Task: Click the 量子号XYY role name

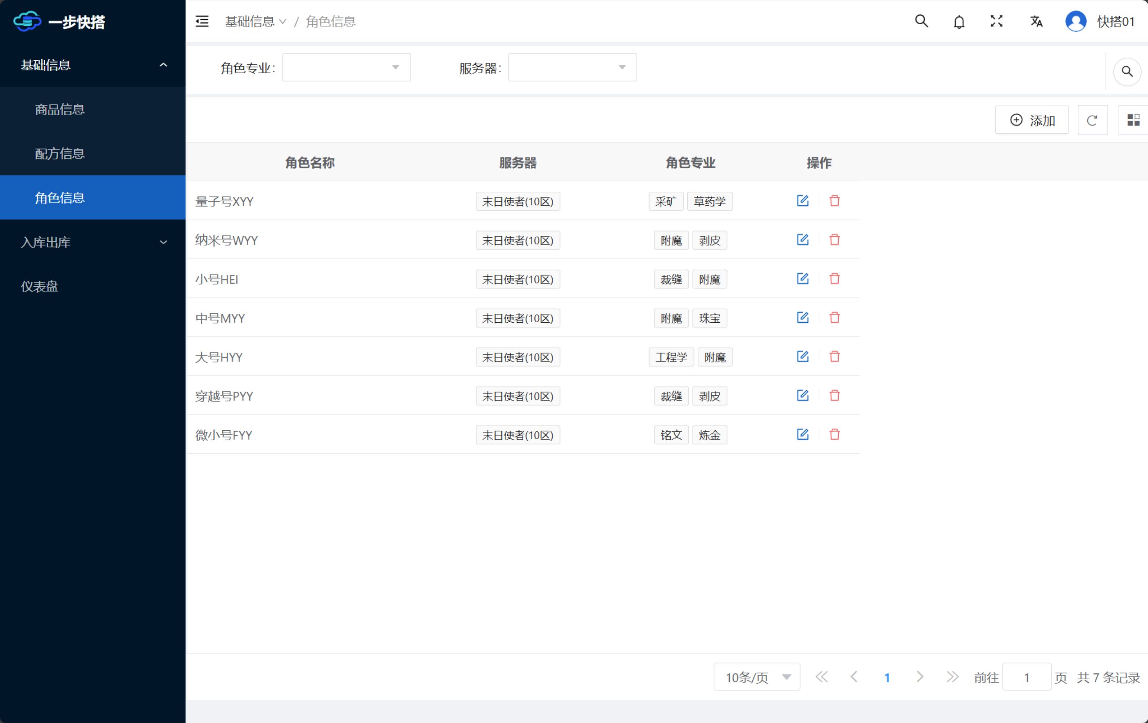Action: tap(224, 201)
